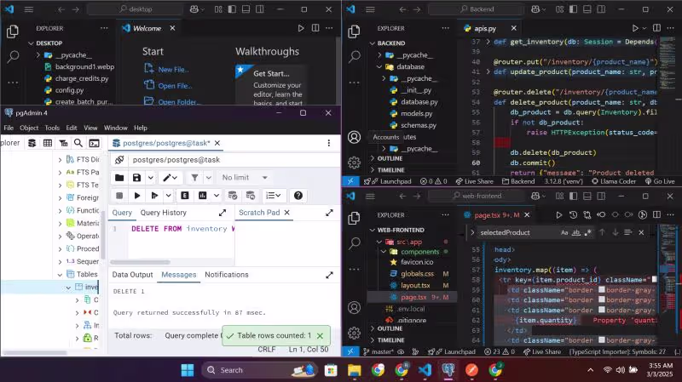Toggle Primary Side Bar in desktop window

tap(232, 9)
